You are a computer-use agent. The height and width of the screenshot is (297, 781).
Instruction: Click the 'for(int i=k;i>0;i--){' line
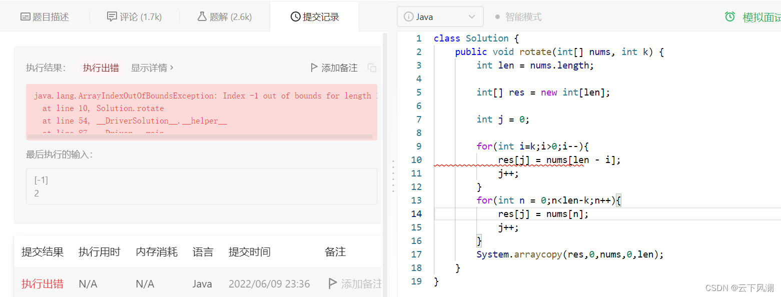[533, 146]
